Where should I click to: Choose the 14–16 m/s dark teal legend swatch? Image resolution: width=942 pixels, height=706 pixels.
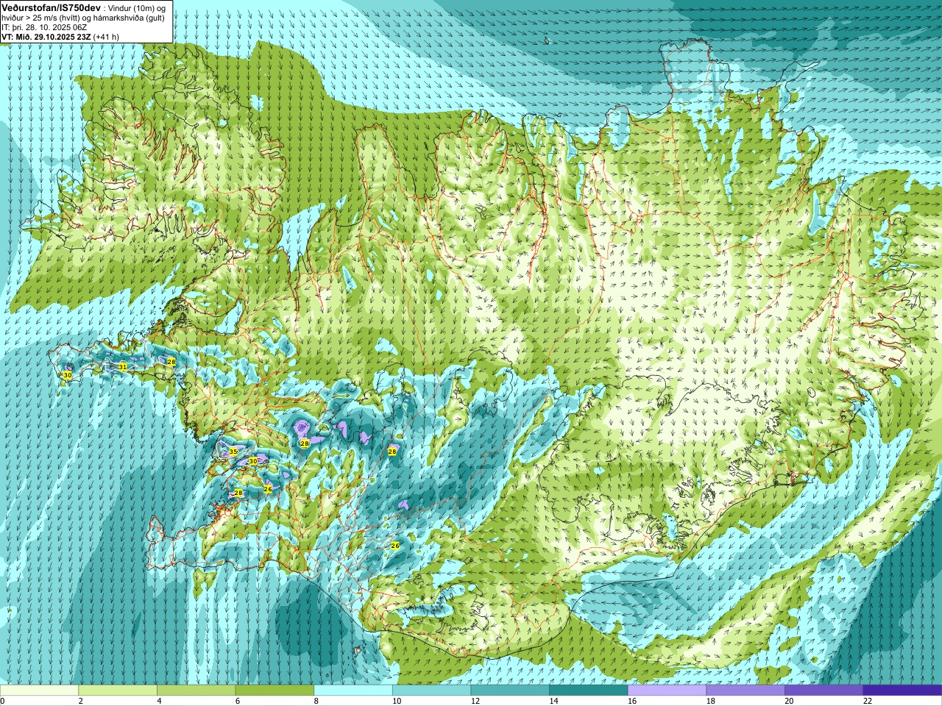pos(589,691)
